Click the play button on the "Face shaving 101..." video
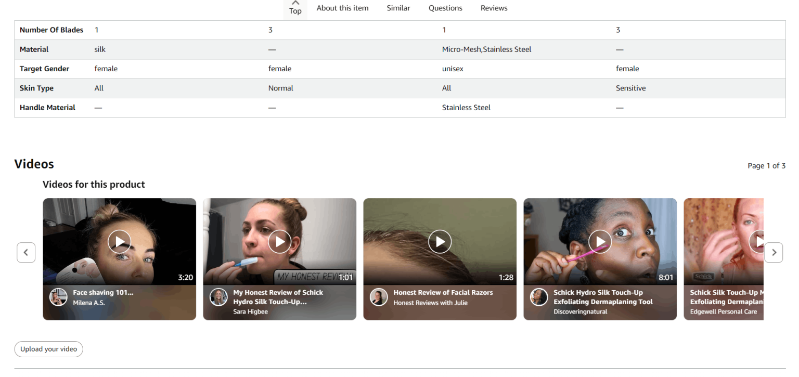799x377 pixels. tap(120, 241)
